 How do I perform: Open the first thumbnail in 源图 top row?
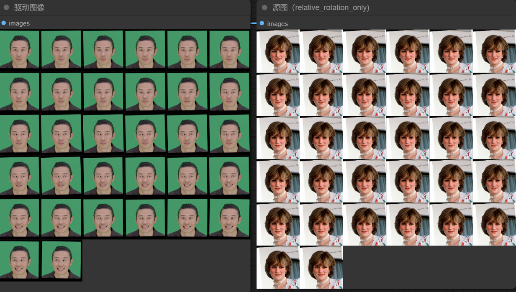coord(278,51)
